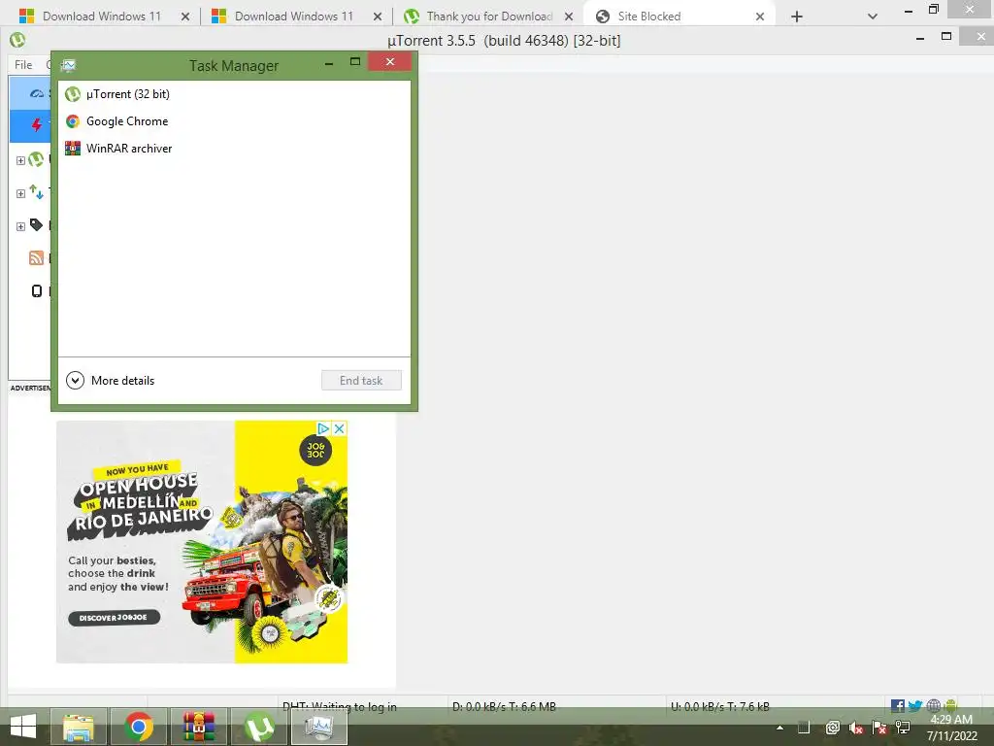Switch to Site Blocked tab
The height and width of the screenshot is (746, 994).
click(677, 17)
